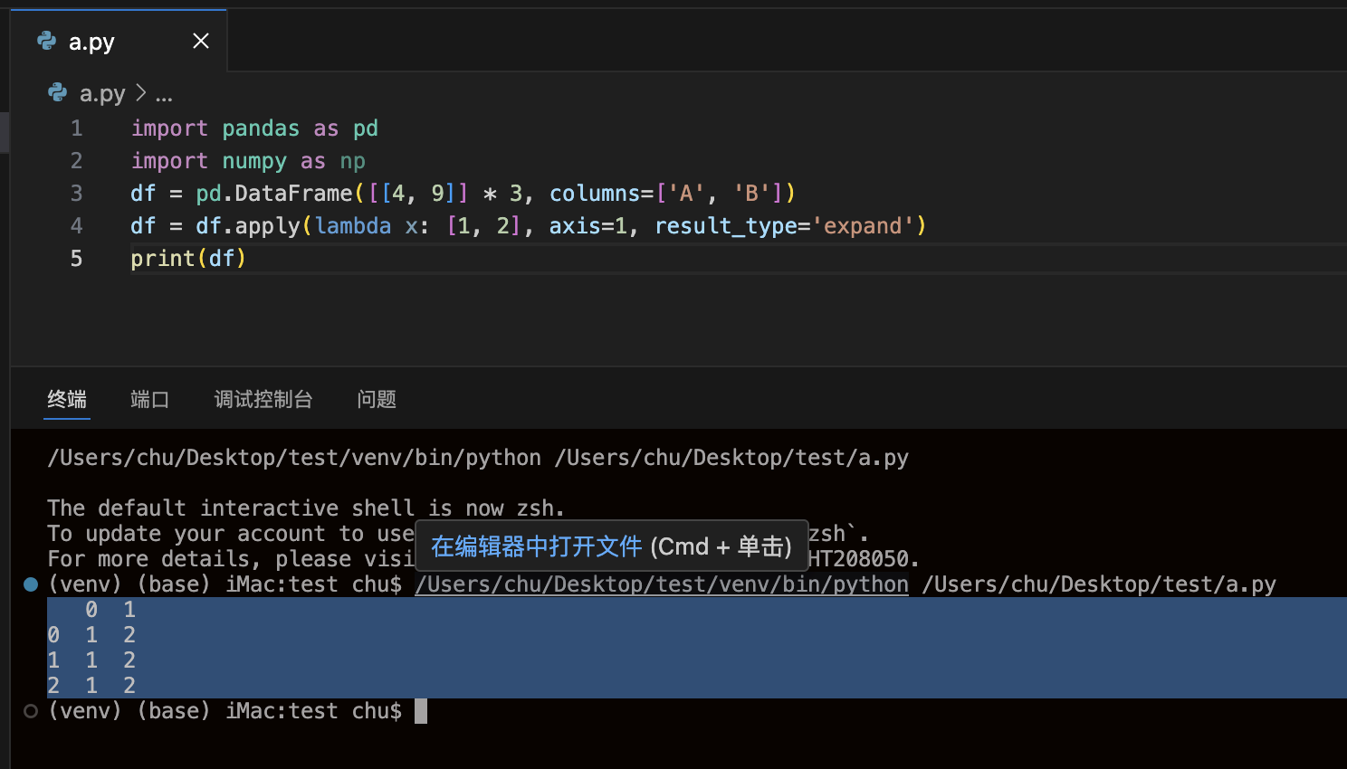Click line number 1 in the gutter

[x=77, y=128]
